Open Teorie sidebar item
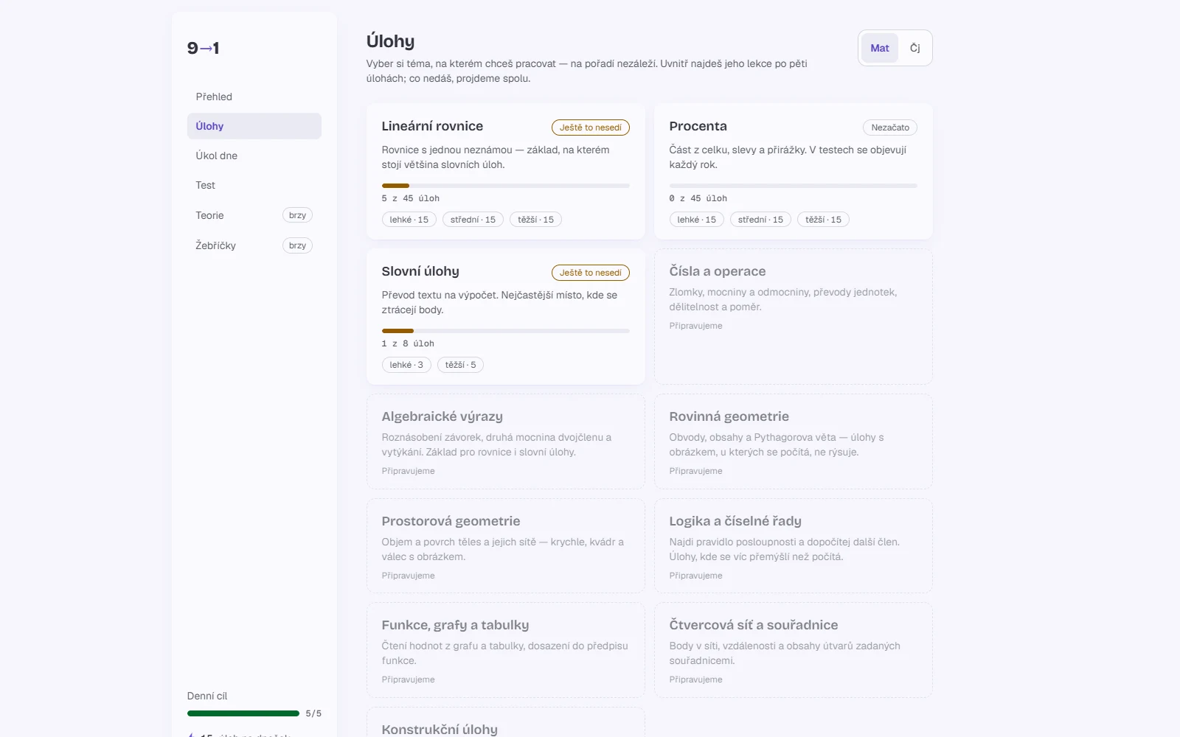This screenshot has height=737, width=1180. (x=254, y=215)
